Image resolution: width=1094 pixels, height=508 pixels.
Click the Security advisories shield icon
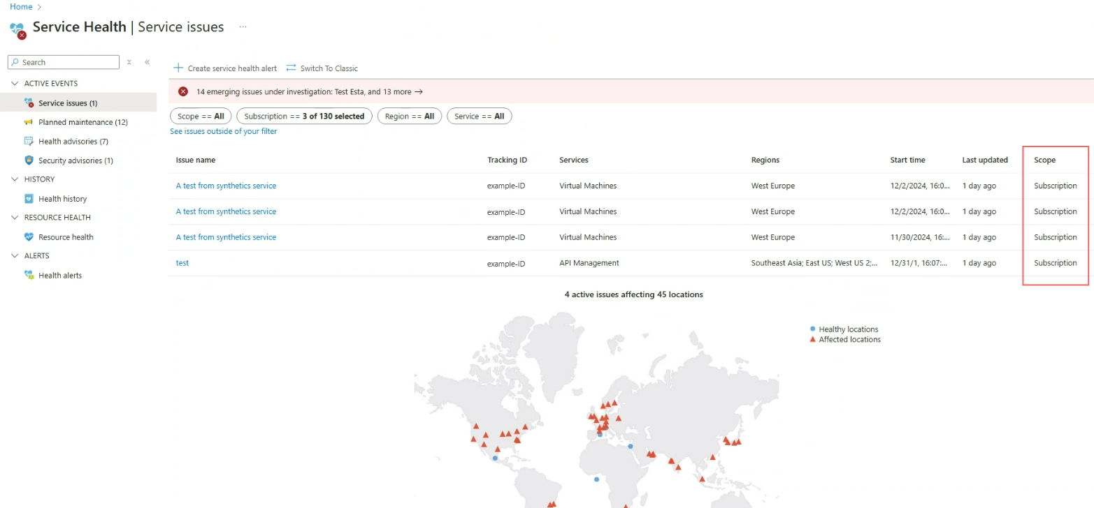[x=29, y=160]
